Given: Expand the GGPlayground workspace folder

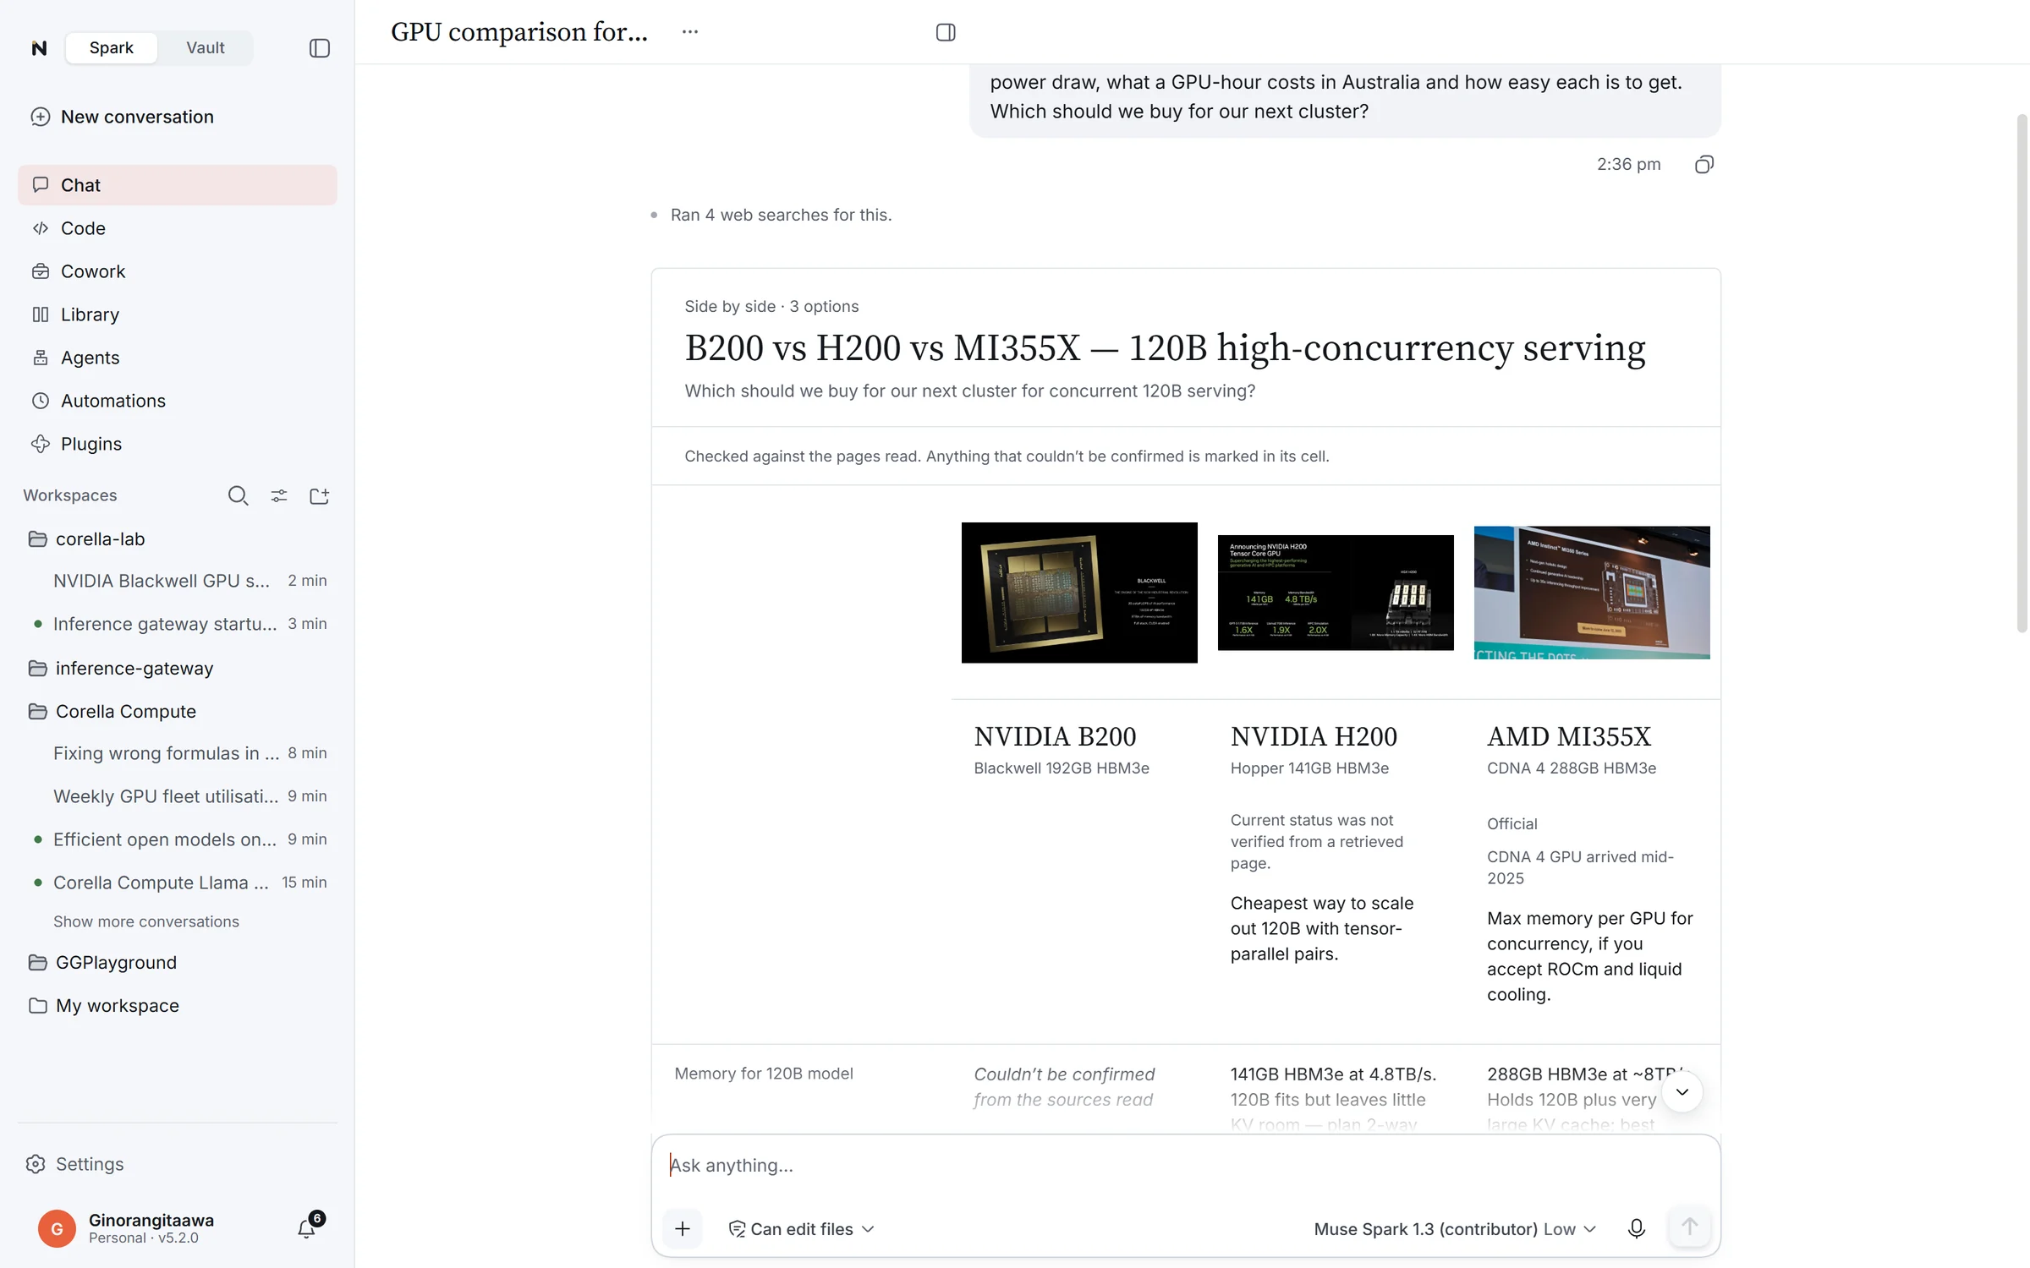Looking at the screenshot, I should [x=178, y=962].
